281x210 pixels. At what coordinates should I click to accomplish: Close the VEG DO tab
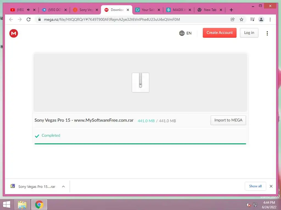coord(66,10)
